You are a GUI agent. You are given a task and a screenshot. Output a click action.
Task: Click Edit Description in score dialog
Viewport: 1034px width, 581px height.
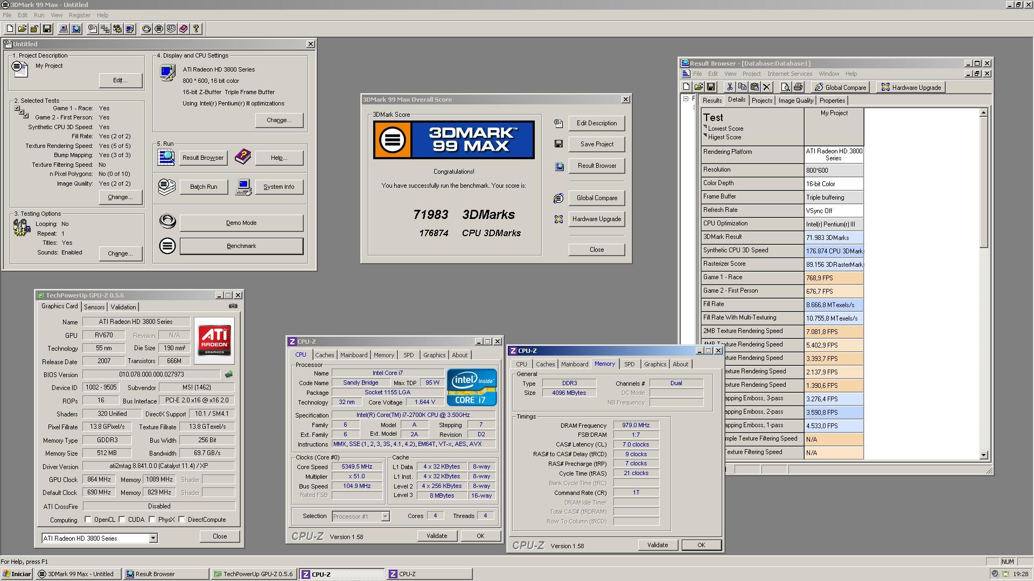click(597, 123)
